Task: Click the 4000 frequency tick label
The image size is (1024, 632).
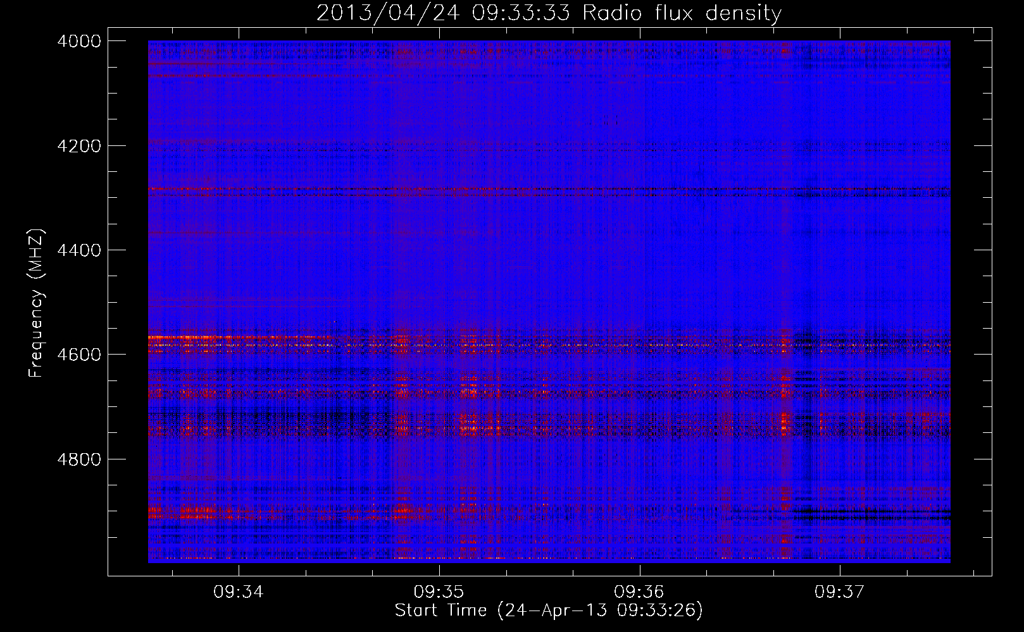Action: (x=79, y=41)
